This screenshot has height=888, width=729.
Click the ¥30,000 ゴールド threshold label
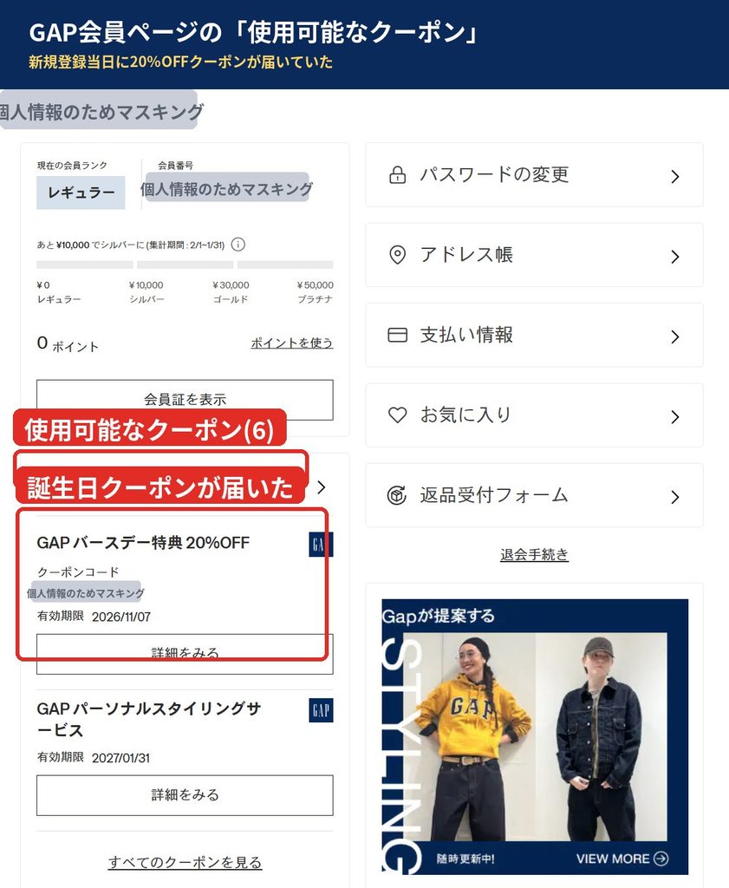(231, 291)
